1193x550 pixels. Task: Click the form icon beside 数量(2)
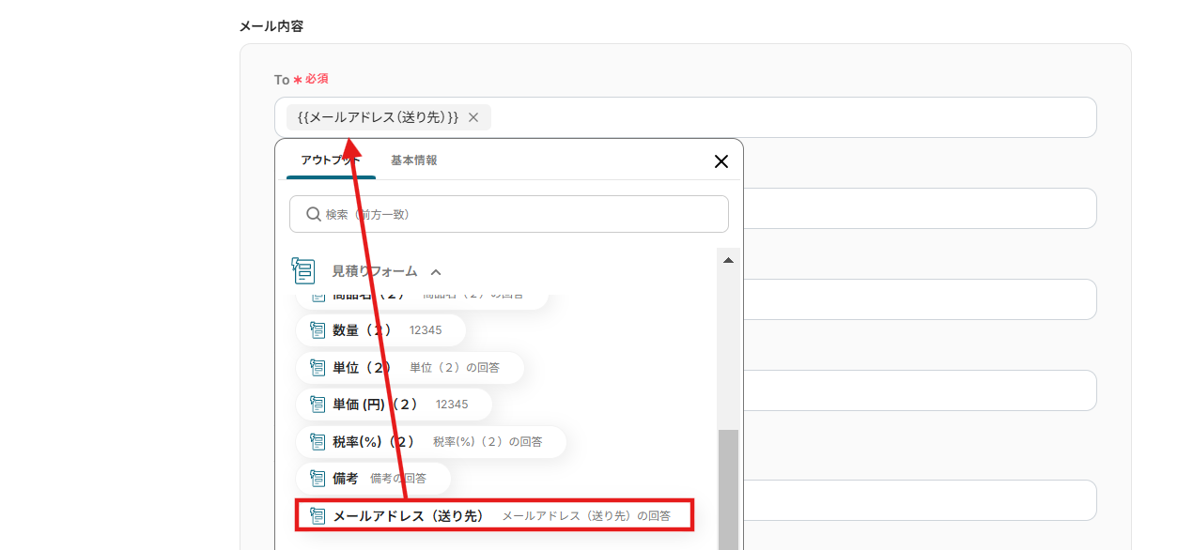click(x=318, y=330)
